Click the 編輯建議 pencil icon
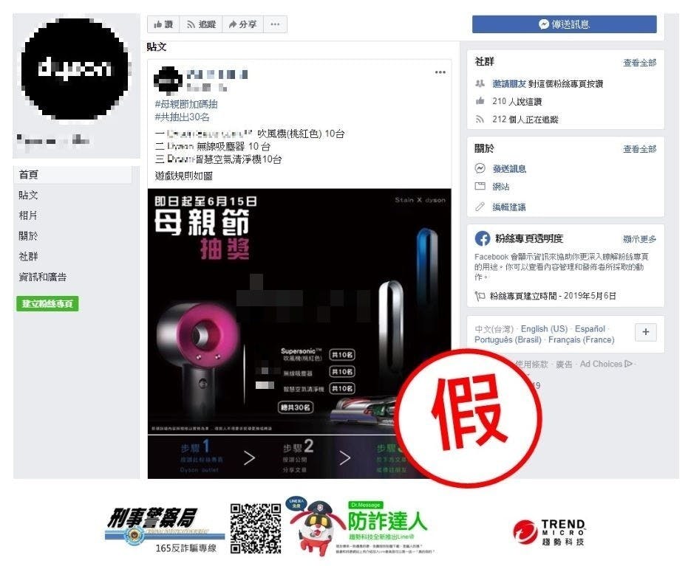This screenshot has width=691, height=566. click(x=480, y=207)
